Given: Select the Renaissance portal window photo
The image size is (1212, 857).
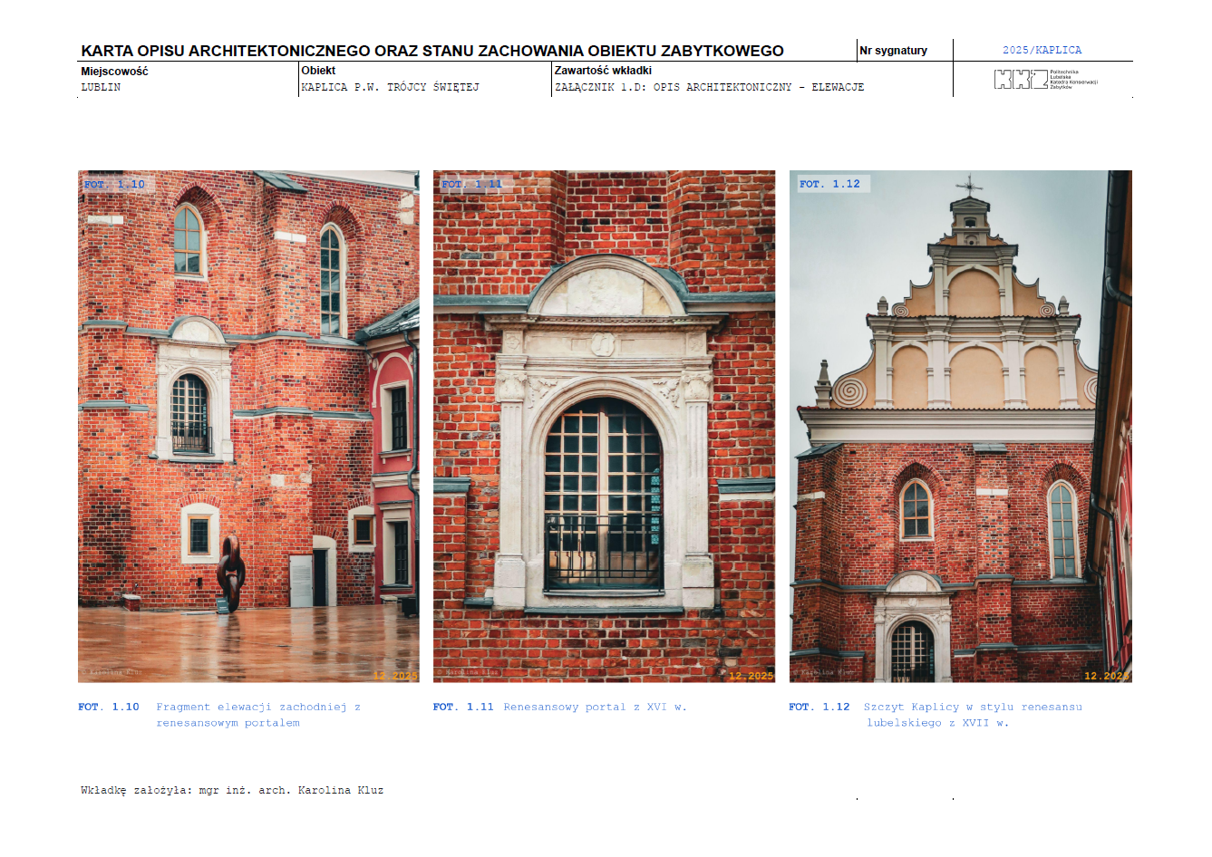Looking at the screenshot, I should point(604,426).
